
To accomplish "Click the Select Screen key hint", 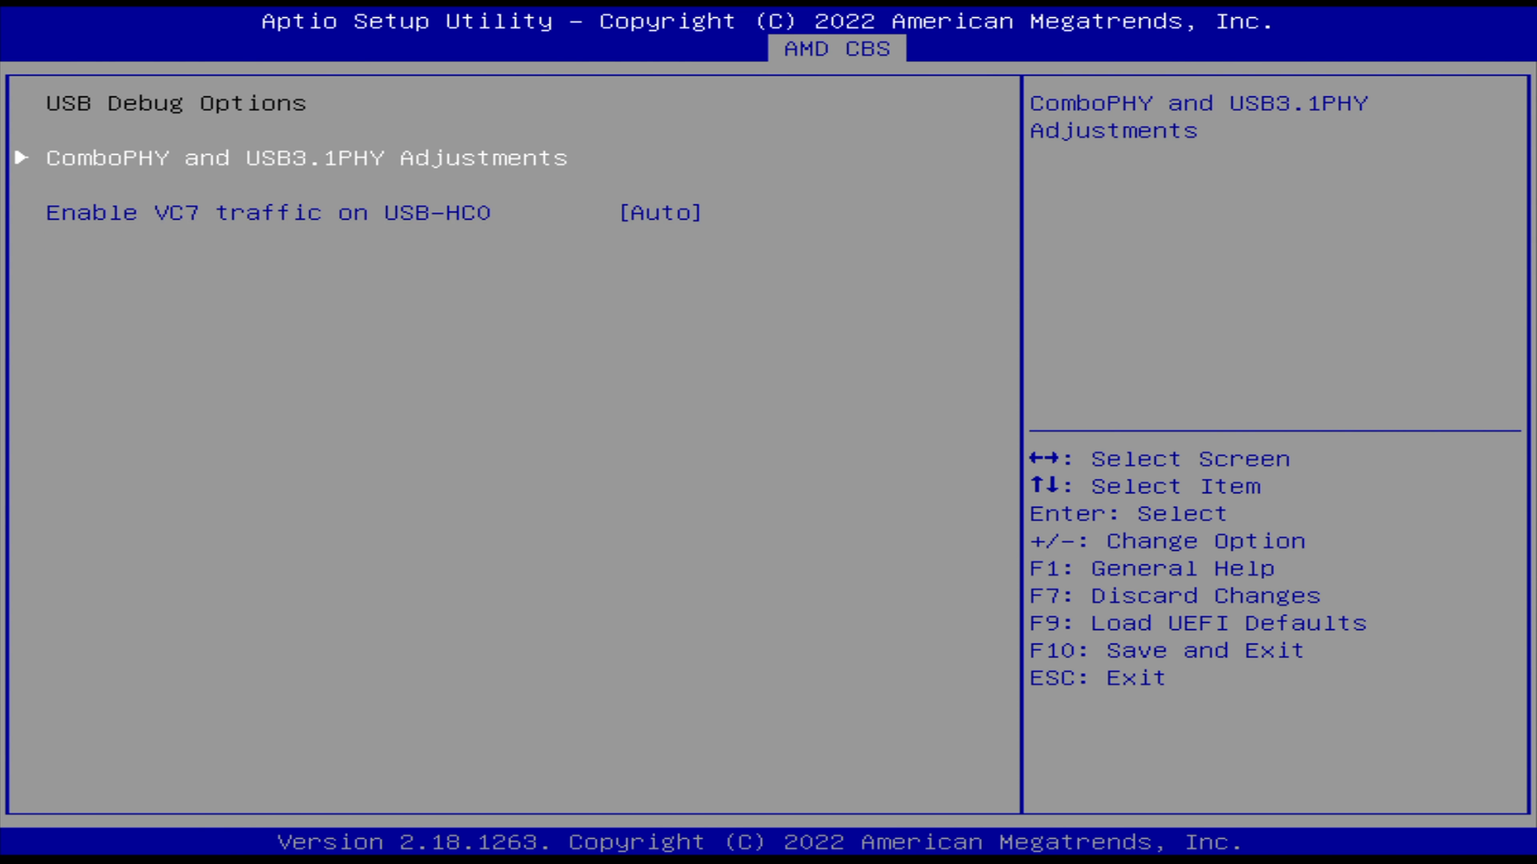I will point(1160,459).
